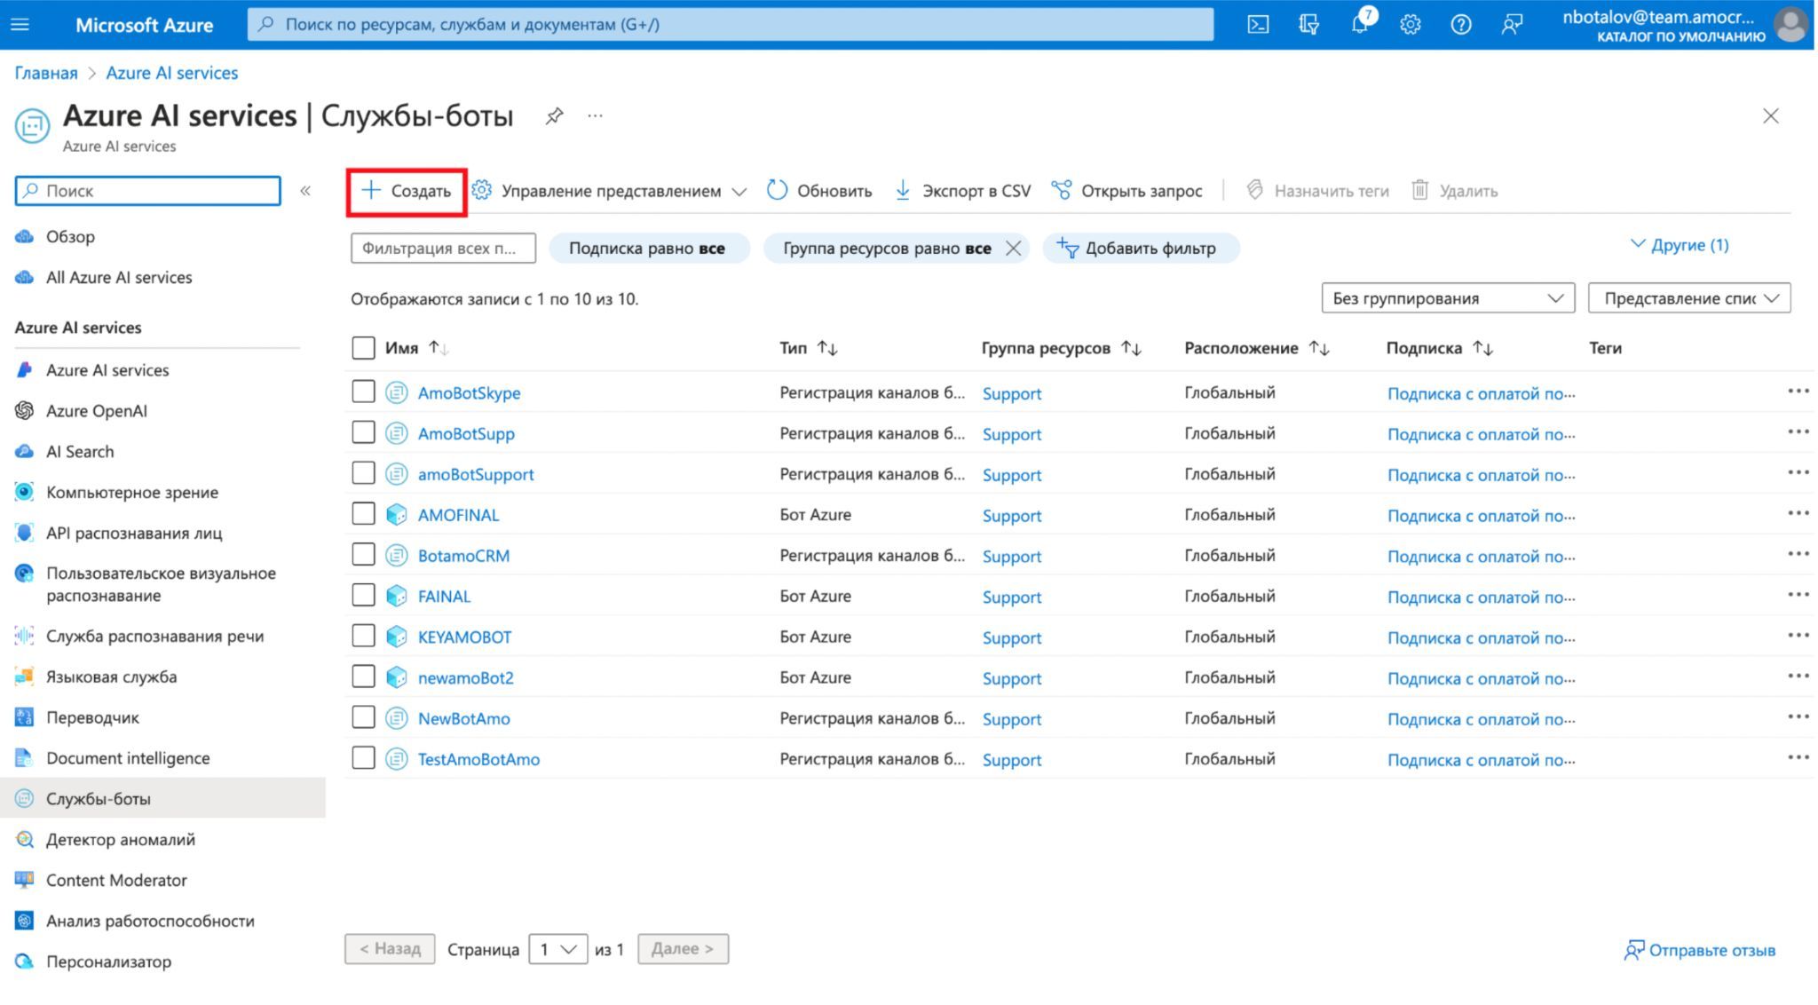Sort by Расположение column

[1319, 348]
